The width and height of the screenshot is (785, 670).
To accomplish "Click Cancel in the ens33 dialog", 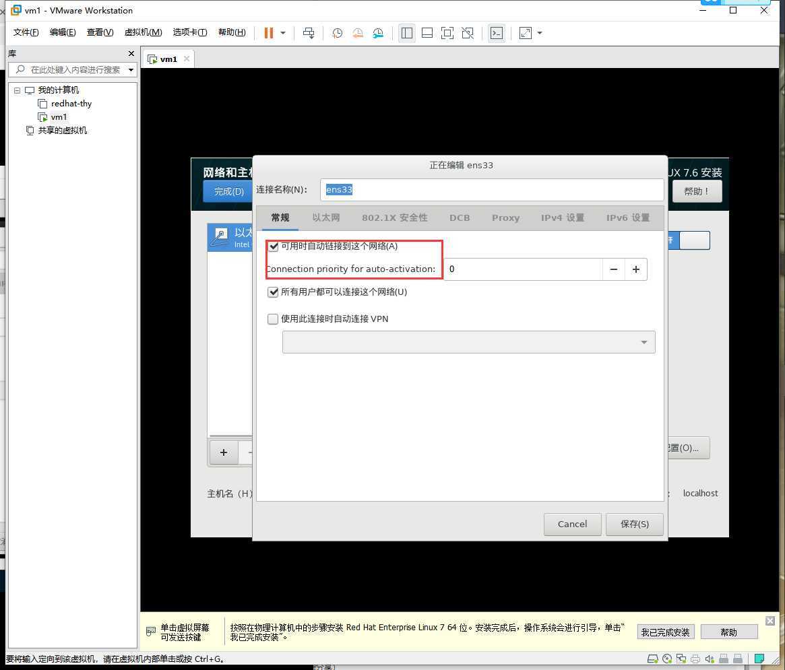I will click(x=572, y=525).
